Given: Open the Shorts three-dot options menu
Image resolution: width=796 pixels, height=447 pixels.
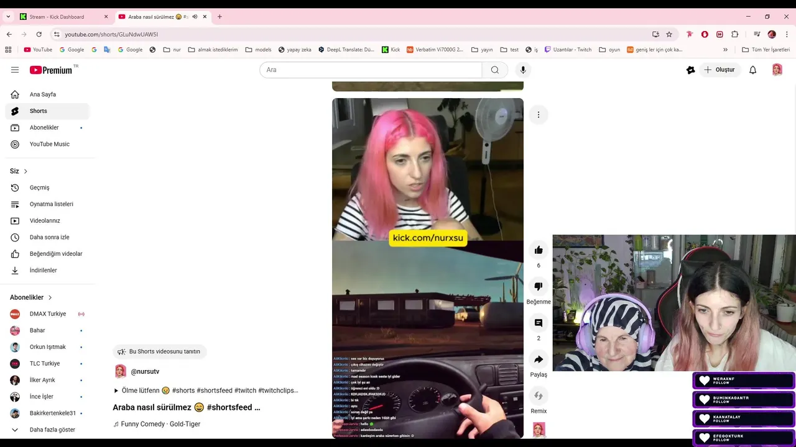Looking at the screenshot, I should (x=539, y=114).
